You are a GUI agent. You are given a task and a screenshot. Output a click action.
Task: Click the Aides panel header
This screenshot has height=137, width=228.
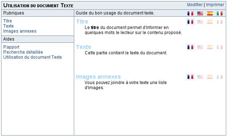pos(38,39)
